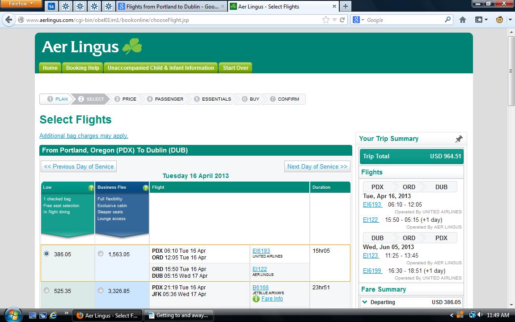Collapse the Departing fare summary section
The image size is (515, 322).
pyautogui.click(x=365, y=302)
